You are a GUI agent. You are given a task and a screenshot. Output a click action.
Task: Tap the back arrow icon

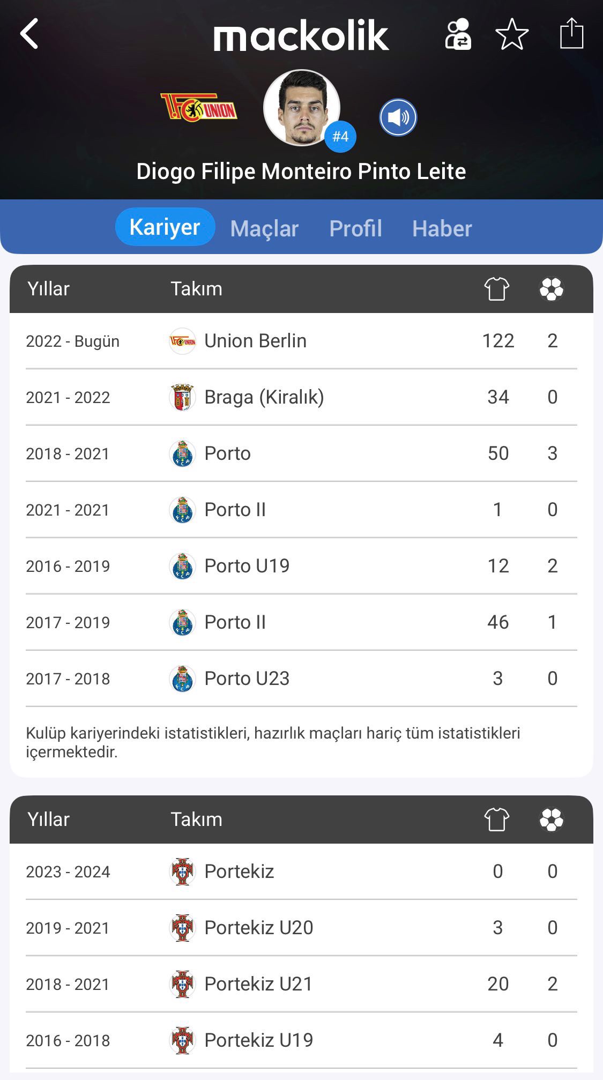point(29,34)
